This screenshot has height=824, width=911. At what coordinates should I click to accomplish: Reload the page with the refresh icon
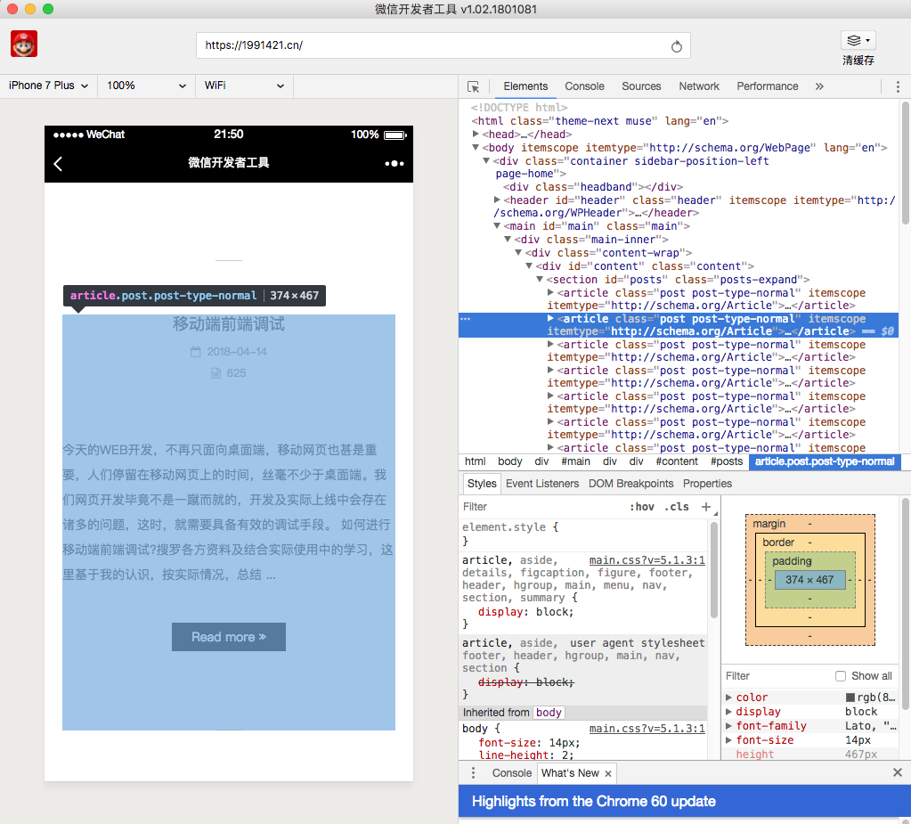coord(676,46)
